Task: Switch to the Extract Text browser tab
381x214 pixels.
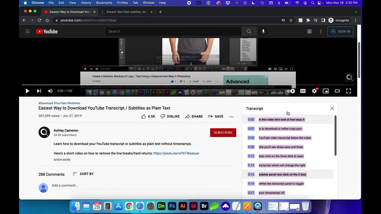Action: [x=125, y=12]
